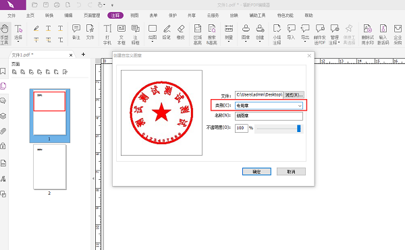Show the Pages panel icon in sidebar

point(3,86)
